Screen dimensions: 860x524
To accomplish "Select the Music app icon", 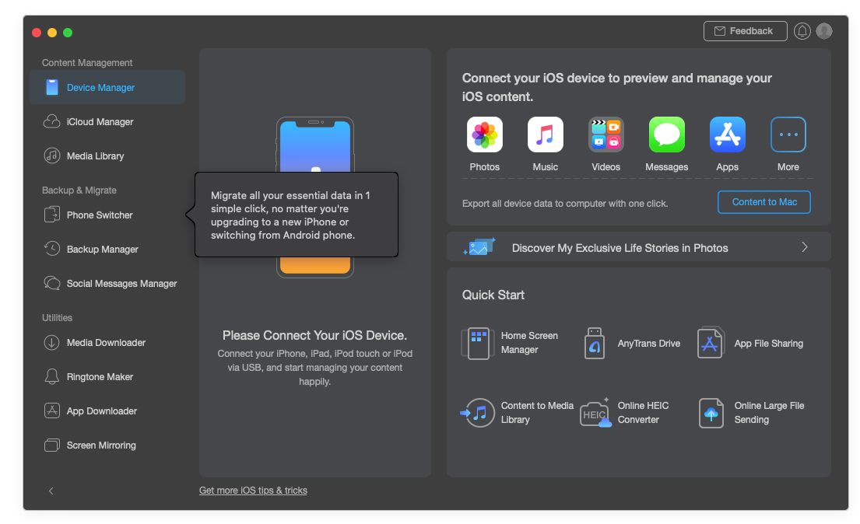I will (x=545, y=135).
